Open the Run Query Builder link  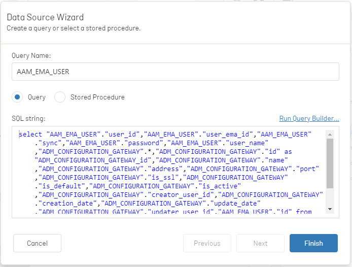[x=309, y=118]
